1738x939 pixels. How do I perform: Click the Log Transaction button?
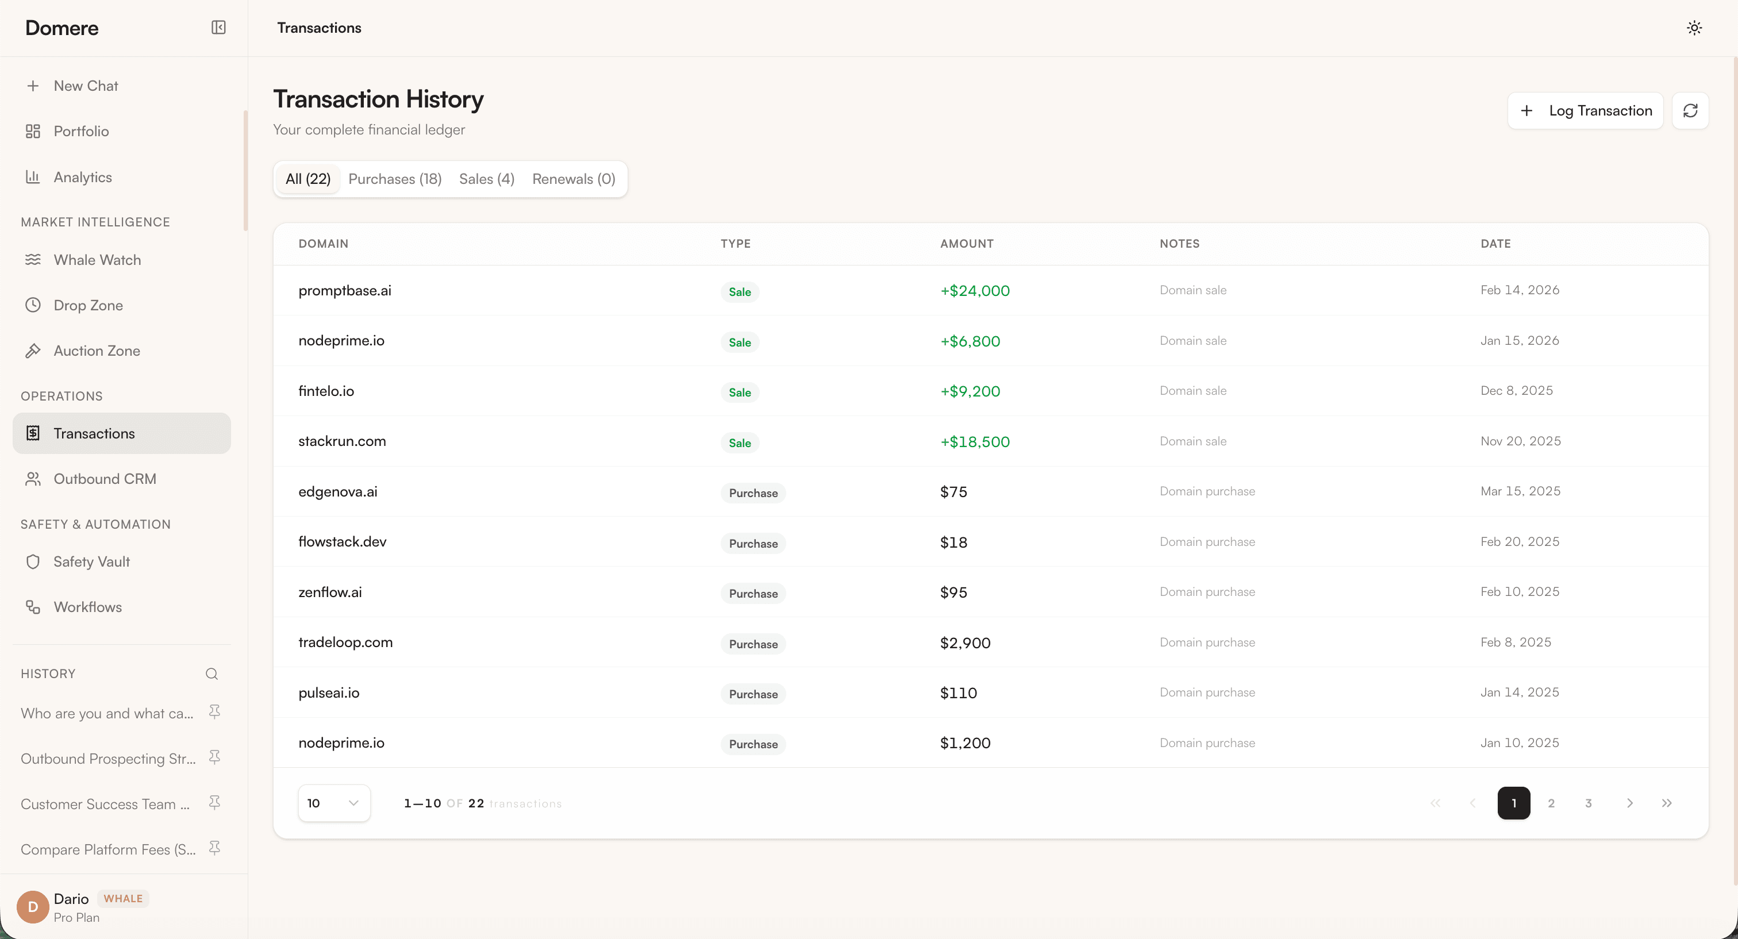point(1585,110)
